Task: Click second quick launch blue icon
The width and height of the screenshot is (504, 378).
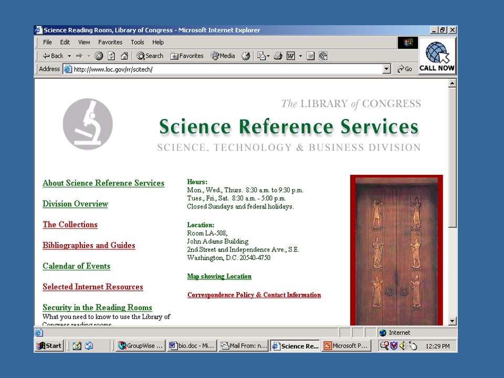Action: (89, 346)
